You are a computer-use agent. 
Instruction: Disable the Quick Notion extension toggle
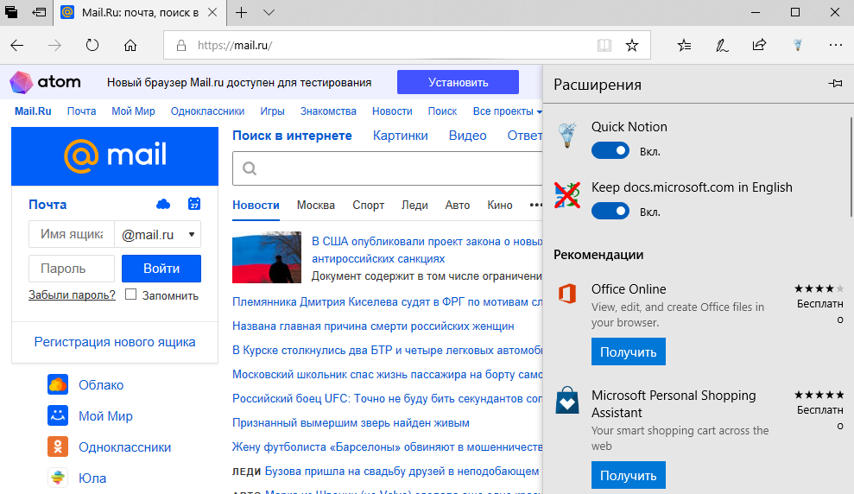pos(610,151)
